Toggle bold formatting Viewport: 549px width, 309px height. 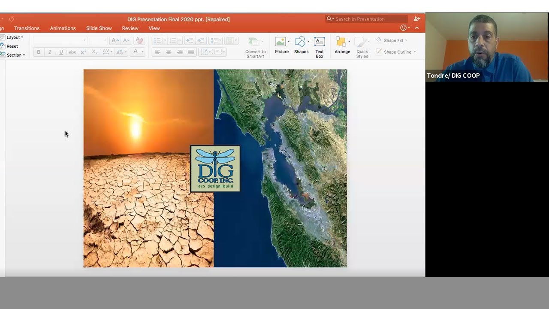[39, 52]
